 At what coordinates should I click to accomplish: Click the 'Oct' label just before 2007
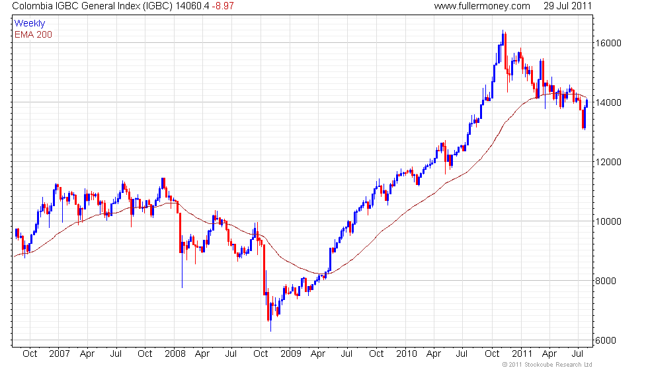tap(30, 353)
